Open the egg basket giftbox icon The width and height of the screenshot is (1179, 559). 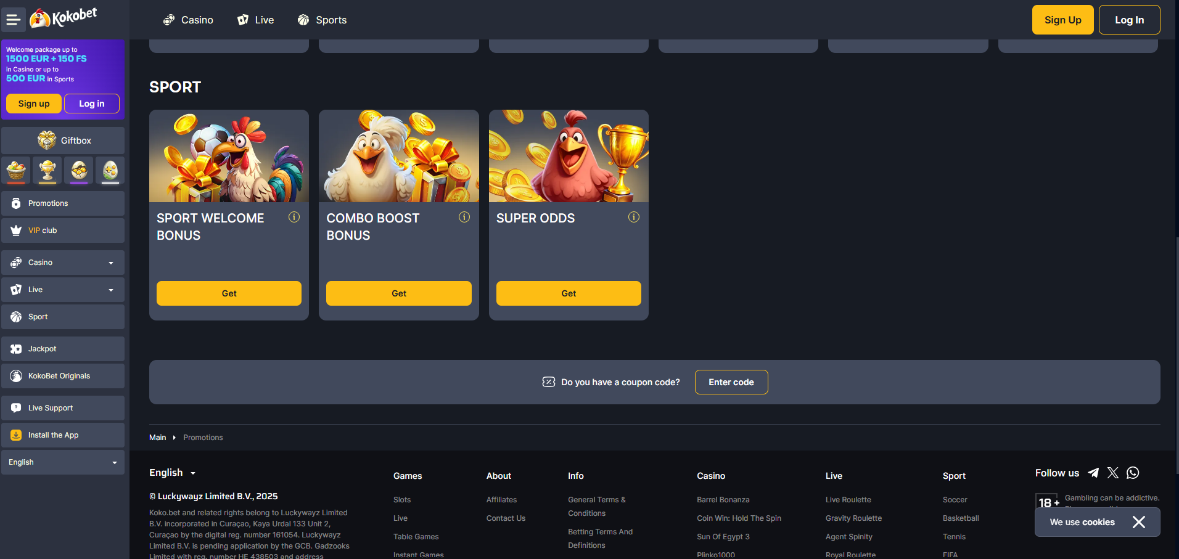tap(16, 170)
